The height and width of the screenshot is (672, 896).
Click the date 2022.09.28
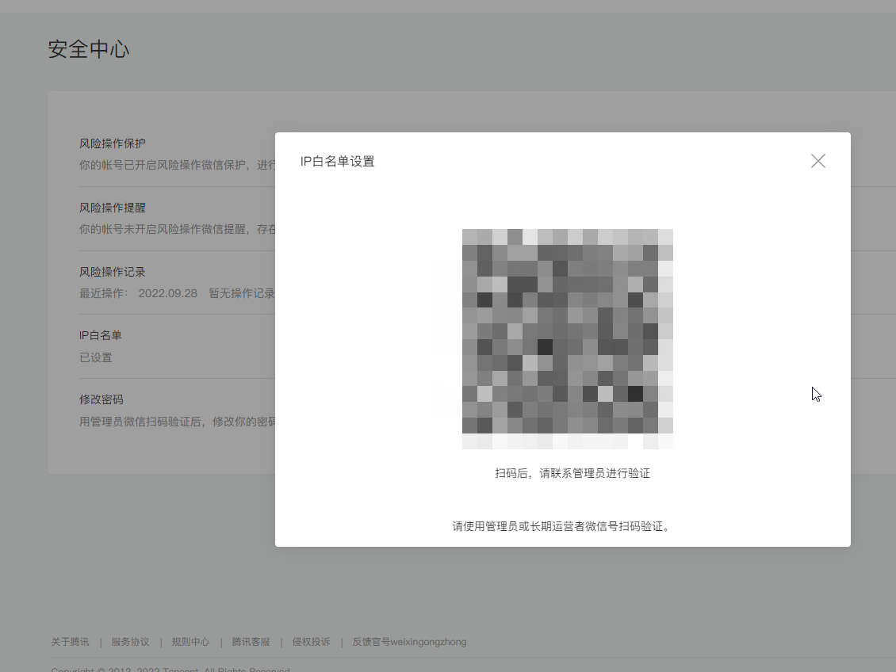(168, 293)
